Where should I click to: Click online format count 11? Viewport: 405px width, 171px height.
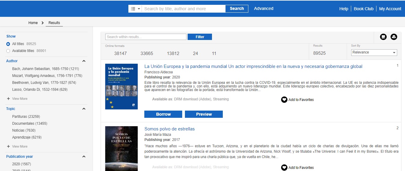pyautogui.click(x=214, y=53)
